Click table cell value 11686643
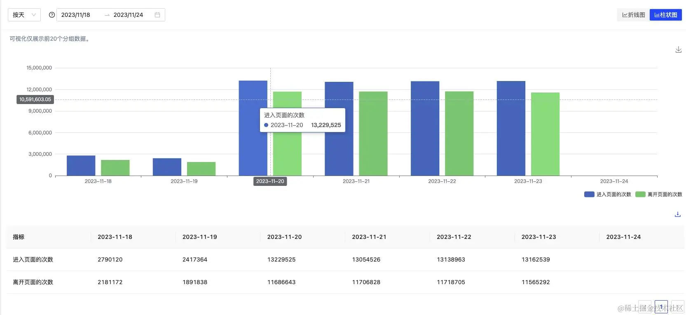This screenshot has width=686, height=315. pyautogui.click(x=281, y=282)
